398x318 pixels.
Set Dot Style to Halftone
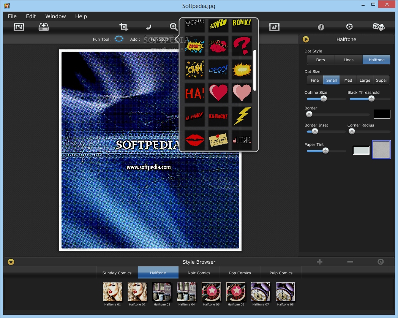pyautogui.click(x=376, y=60)
